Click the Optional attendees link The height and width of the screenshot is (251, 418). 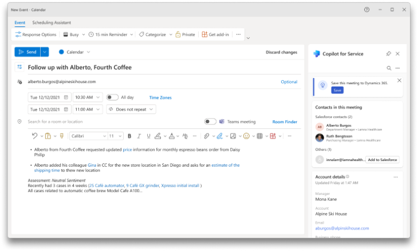click(x=289, y=82)
